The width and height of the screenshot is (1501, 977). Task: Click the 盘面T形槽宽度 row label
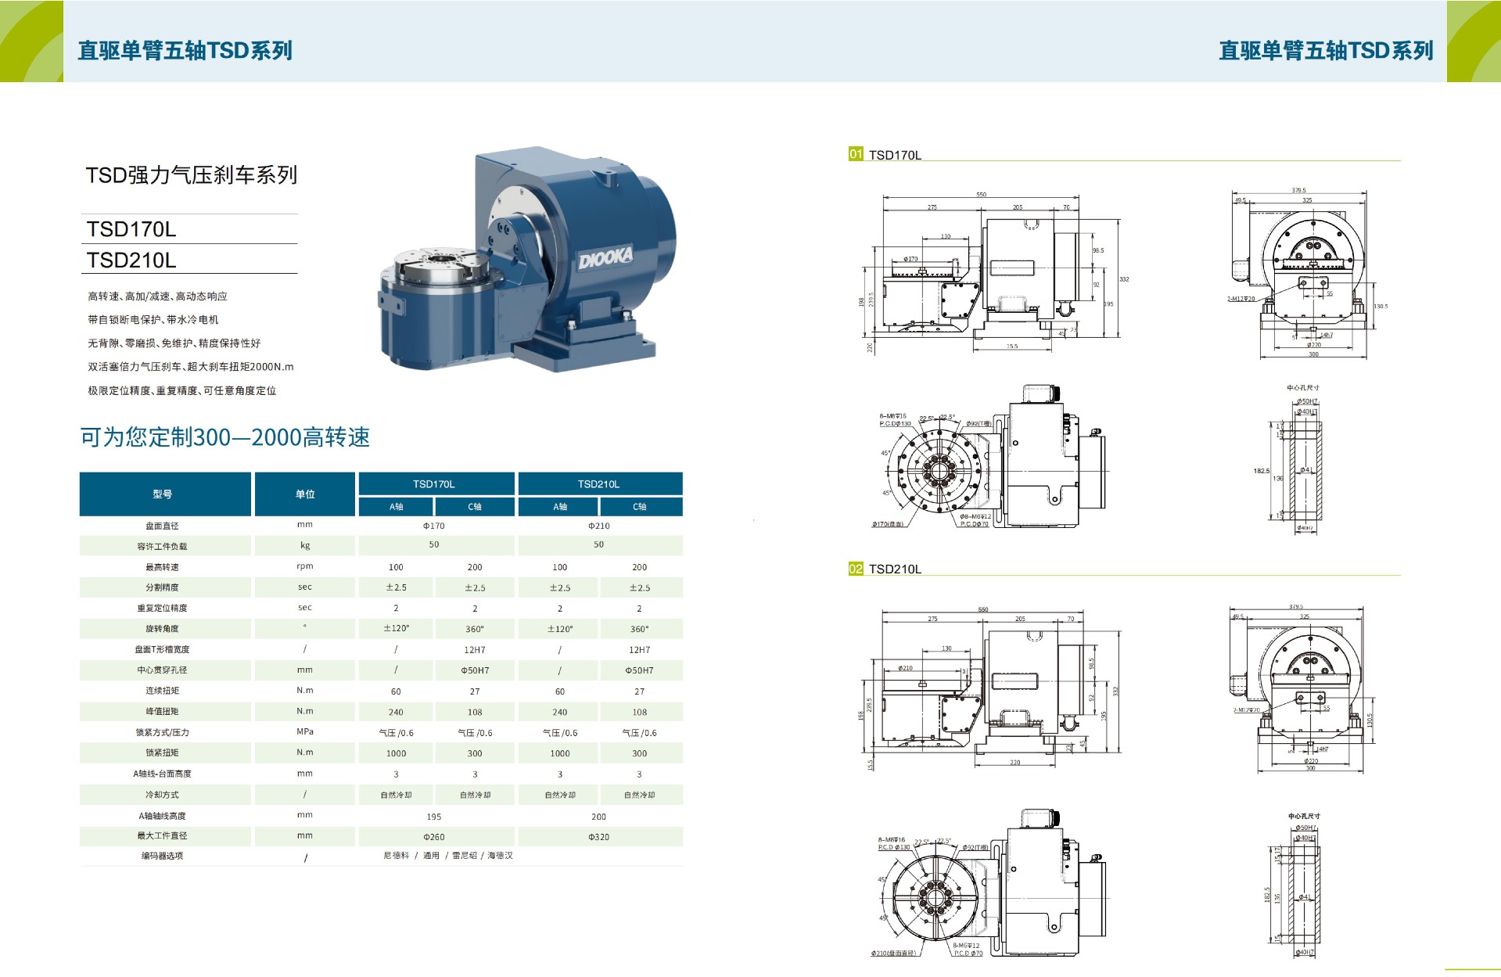163,650
